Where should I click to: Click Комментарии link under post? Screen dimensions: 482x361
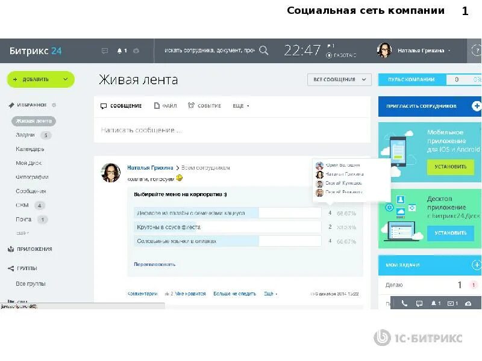142,294
